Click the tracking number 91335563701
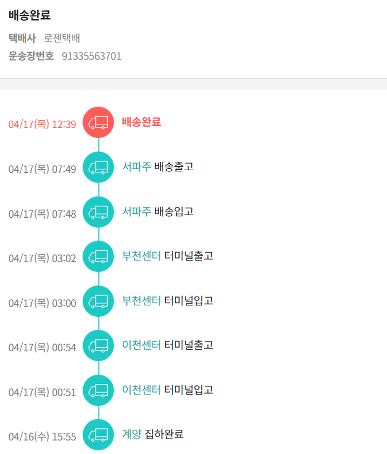The image size is (387, 454). (91, 56)
